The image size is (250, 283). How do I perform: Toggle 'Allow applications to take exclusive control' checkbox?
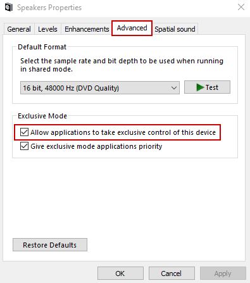pos(24,132)
